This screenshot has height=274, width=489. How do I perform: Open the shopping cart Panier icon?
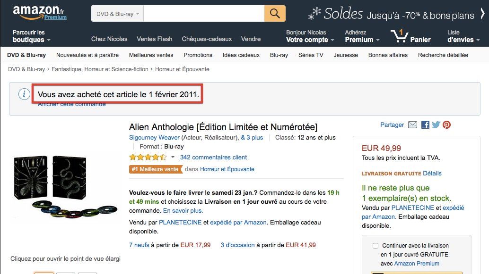(x=410, y=36)
